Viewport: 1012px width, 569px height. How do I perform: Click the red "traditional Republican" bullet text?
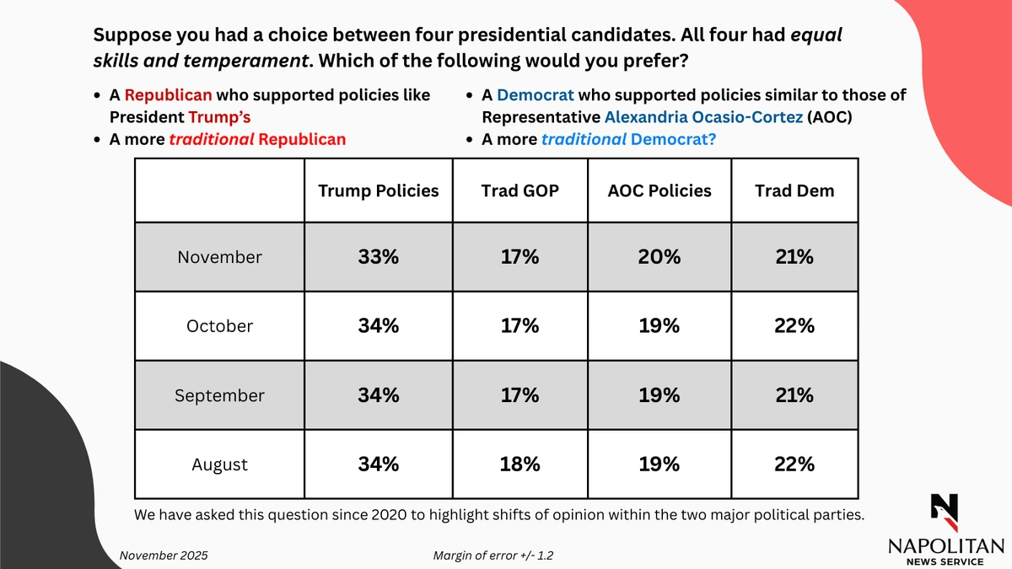tap(257, 139)
